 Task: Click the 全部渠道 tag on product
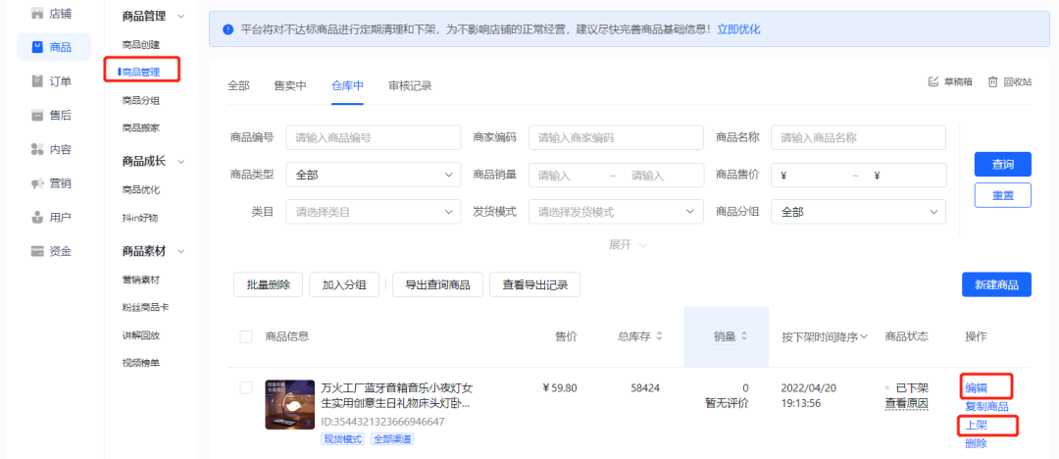point(392,439)
